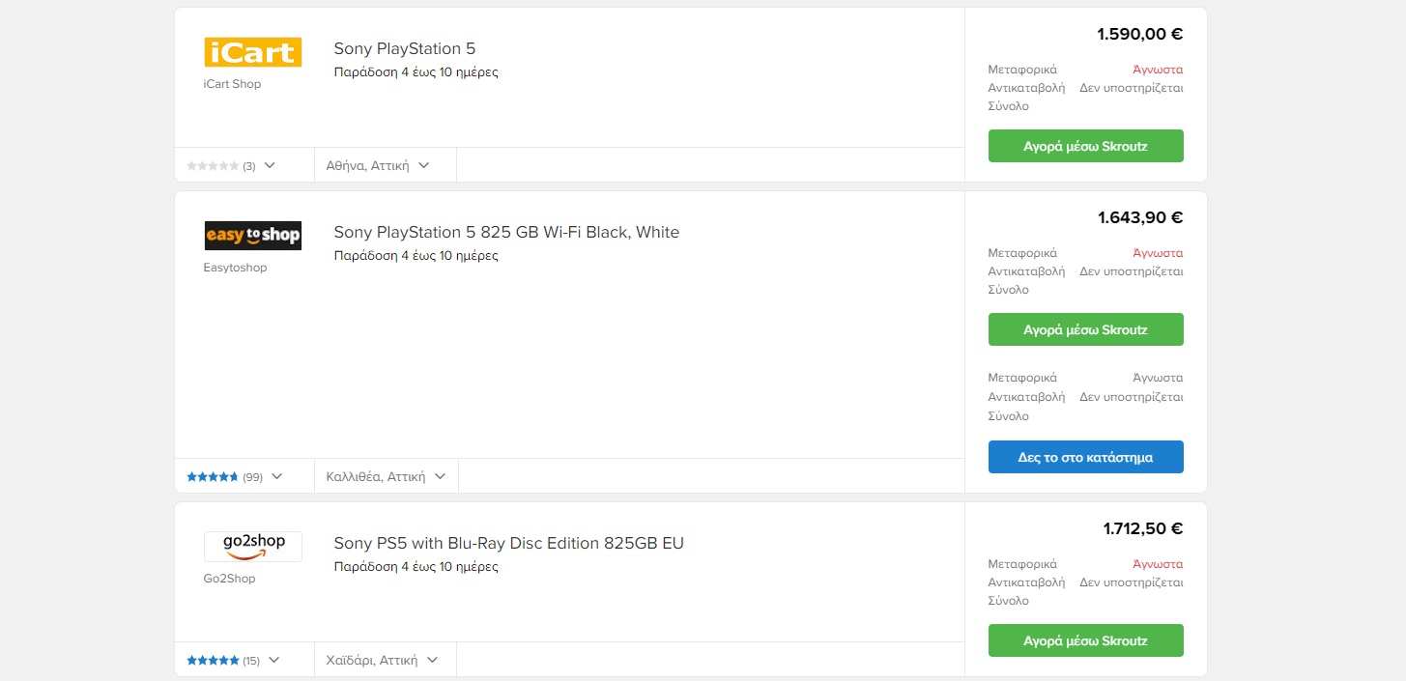1406x681 pixels.
Task: Open location dropdown Χαϊδάρι, Αττική
Action: 382,660
